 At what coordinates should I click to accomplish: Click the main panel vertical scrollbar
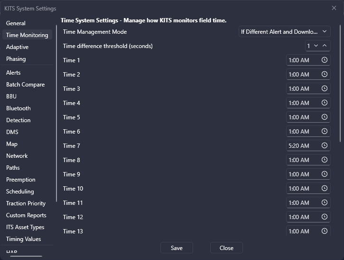click(x=340, y=84)
